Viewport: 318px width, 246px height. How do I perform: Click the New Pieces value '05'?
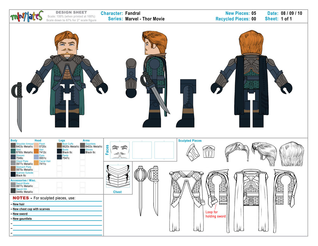[x=254, y=13]
